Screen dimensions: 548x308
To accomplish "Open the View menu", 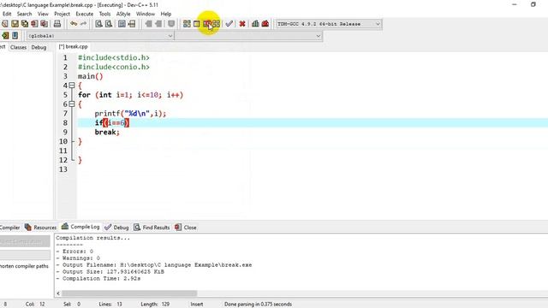I will click(43, 14).
